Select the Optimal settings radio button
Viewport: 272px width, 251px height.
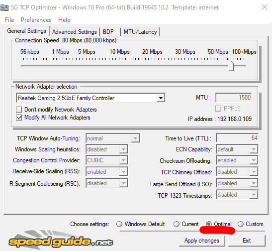(x=209, y=224)
